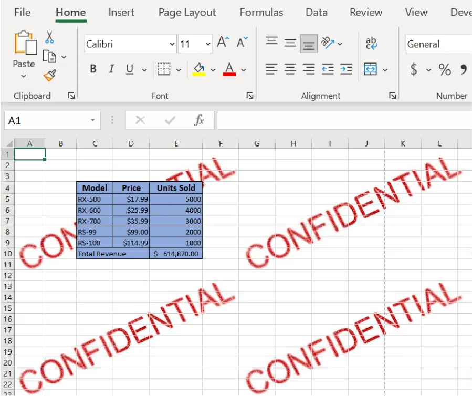This screenshot has width=472, height=396.
Task: Toggle underline formatting
Action: (x=128, y=69)
